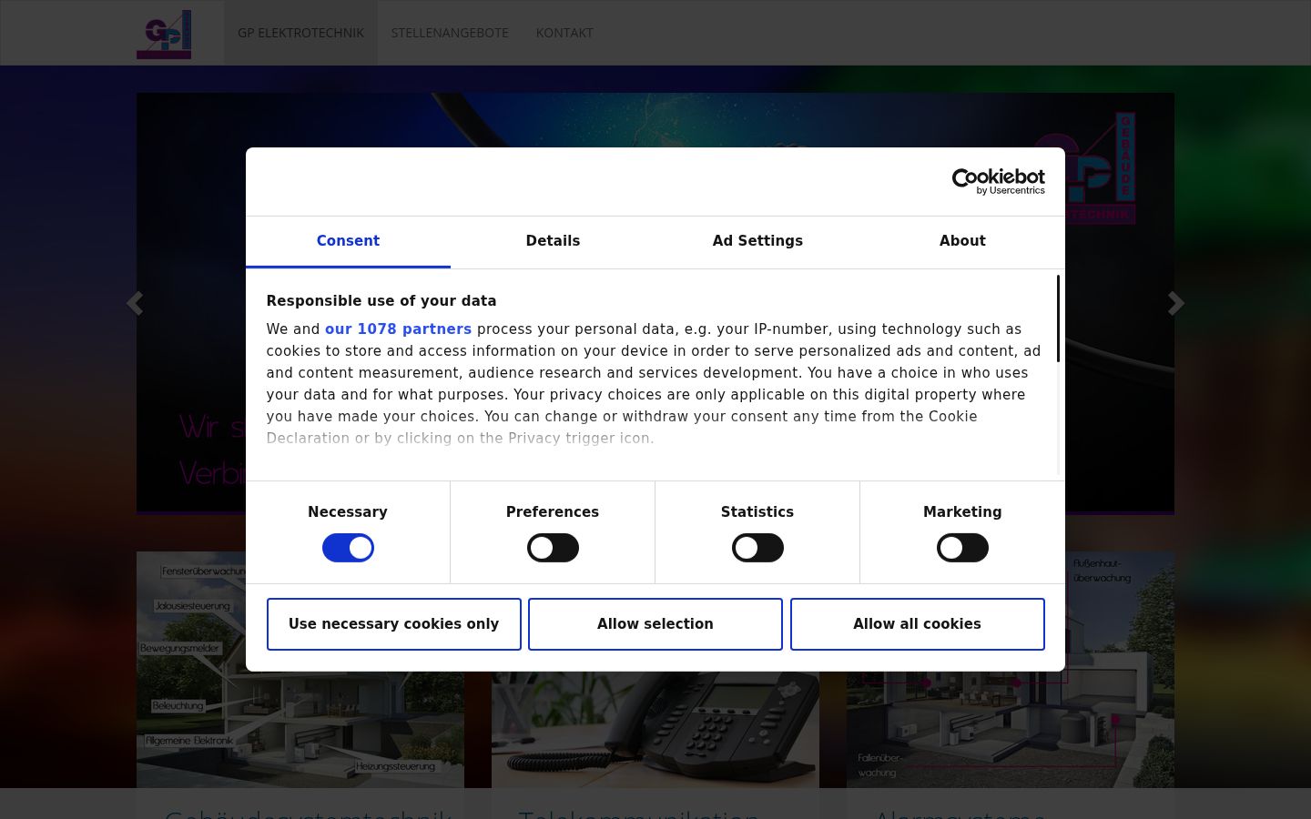Viewport: 1311px width, 819px height.
Task: Click the consent text scrollbar
Action: pyautogui.click(x=1058, y=318)
